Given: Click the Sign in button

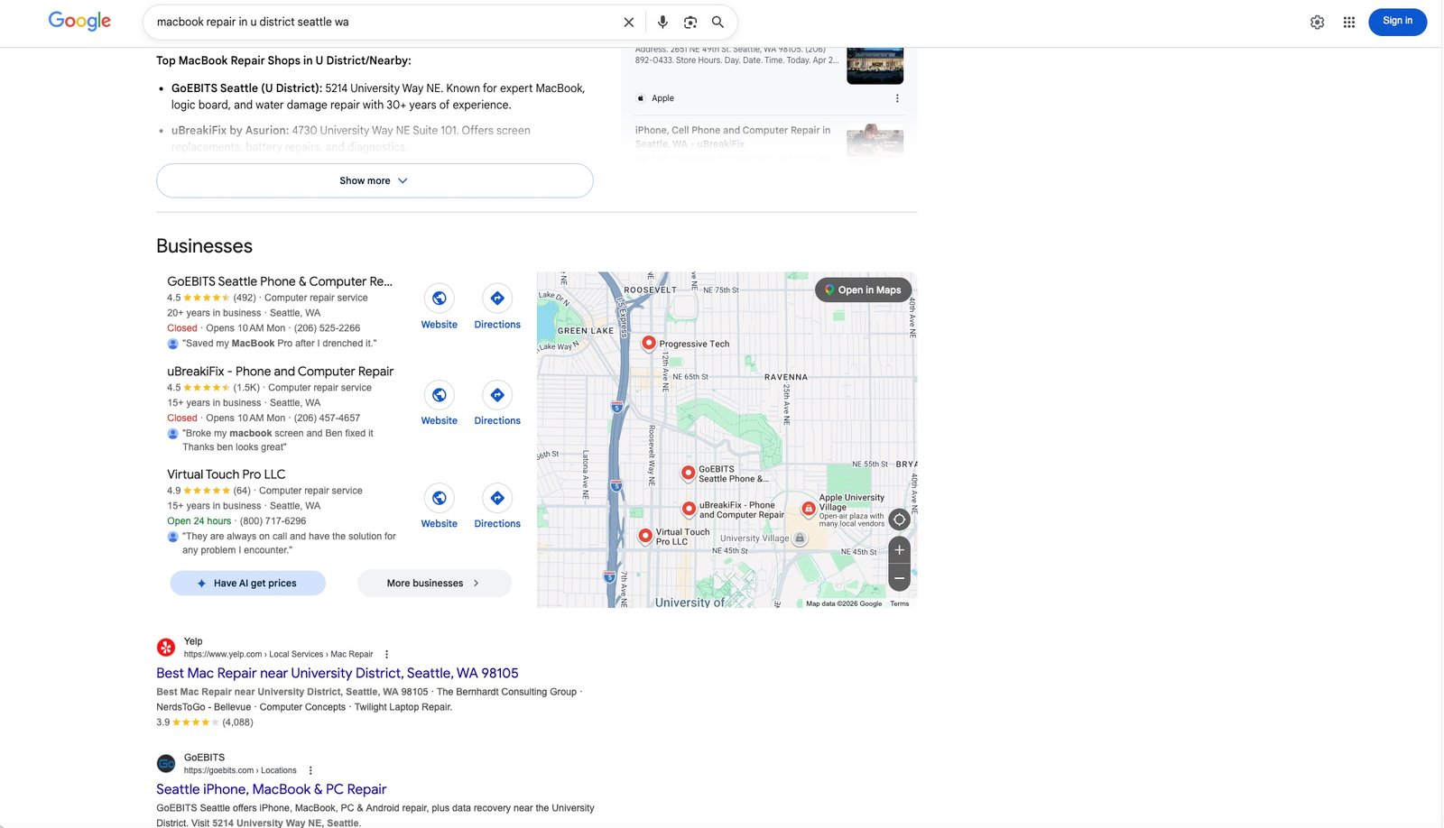Looking at the screenshot, I should [x=1397, y=21].
